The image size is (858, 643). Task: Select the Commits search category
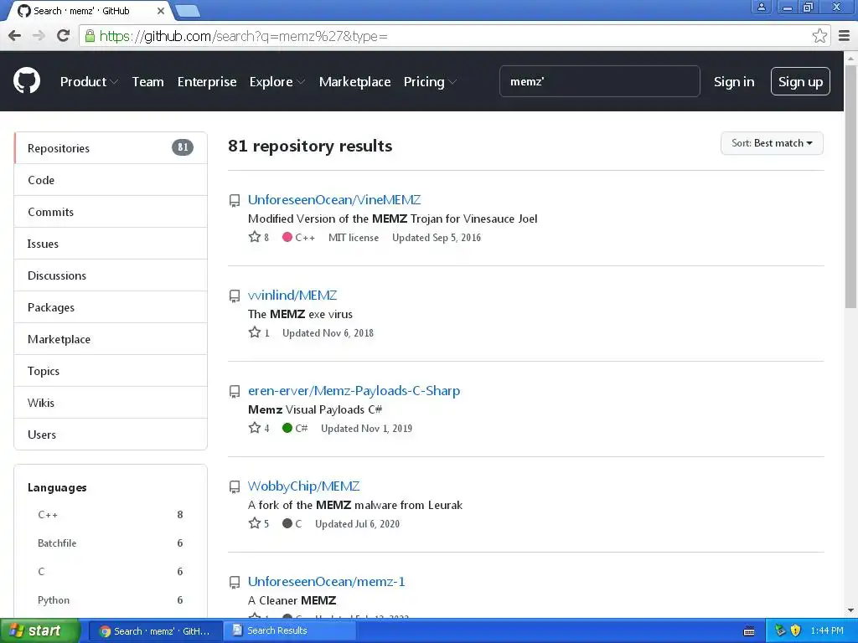click(111, 212)
